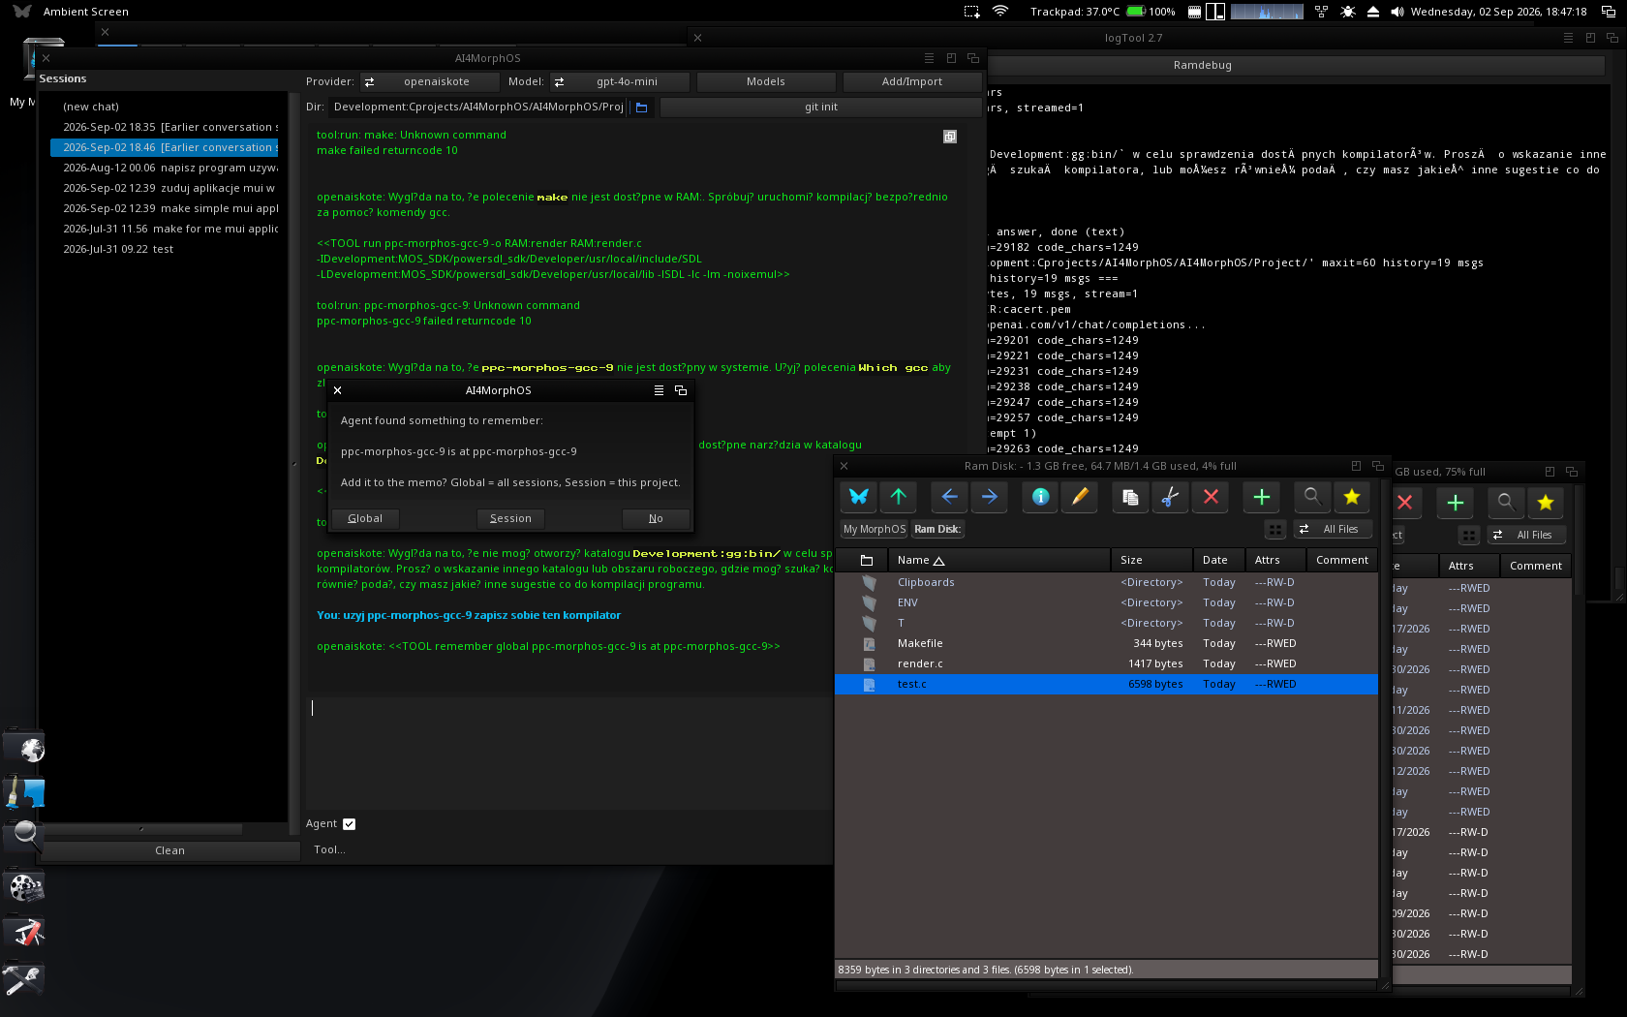Click the copy icon at top right of chat log
Screen dimensions: 1627x1017
[x=950, y=137]
